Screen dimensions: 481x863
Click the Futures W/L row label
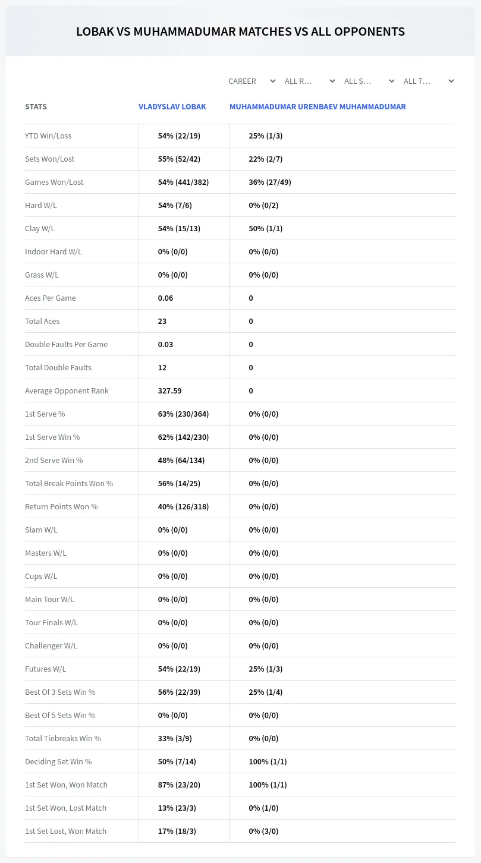tap(46, 669)
